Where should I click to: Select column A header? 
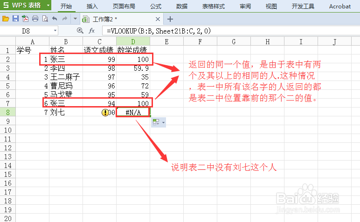point(32,41)
